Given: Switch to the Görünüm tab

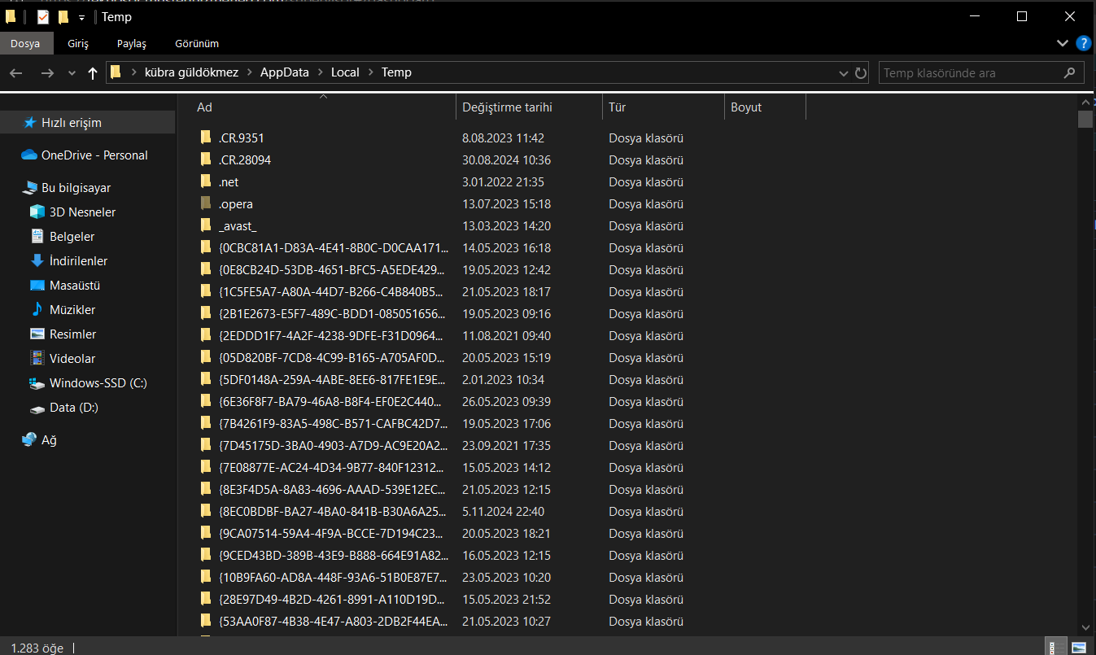Looking at the screenshot, I should pos(197,44).
